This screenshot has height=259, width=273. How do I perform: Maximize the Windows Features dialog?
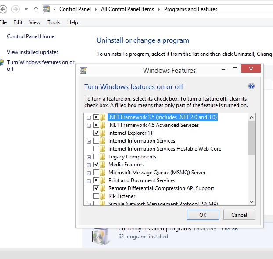(x=235, y=68)
